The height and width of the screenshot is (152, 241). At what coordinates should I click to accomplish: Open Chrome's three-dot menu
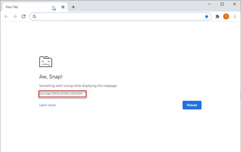(235, 16)
